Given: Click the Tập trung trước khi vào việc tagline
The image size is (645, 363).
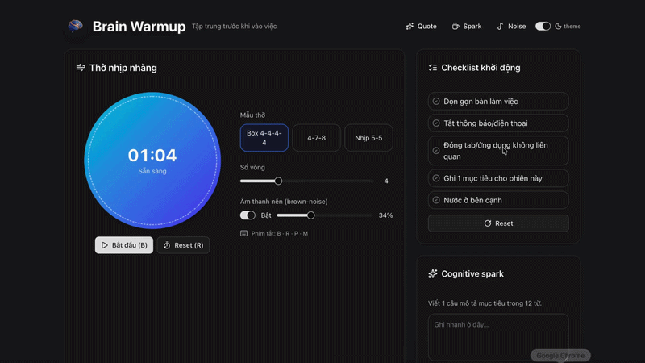Looking at the screenshot, I should [x=234, y=27].
